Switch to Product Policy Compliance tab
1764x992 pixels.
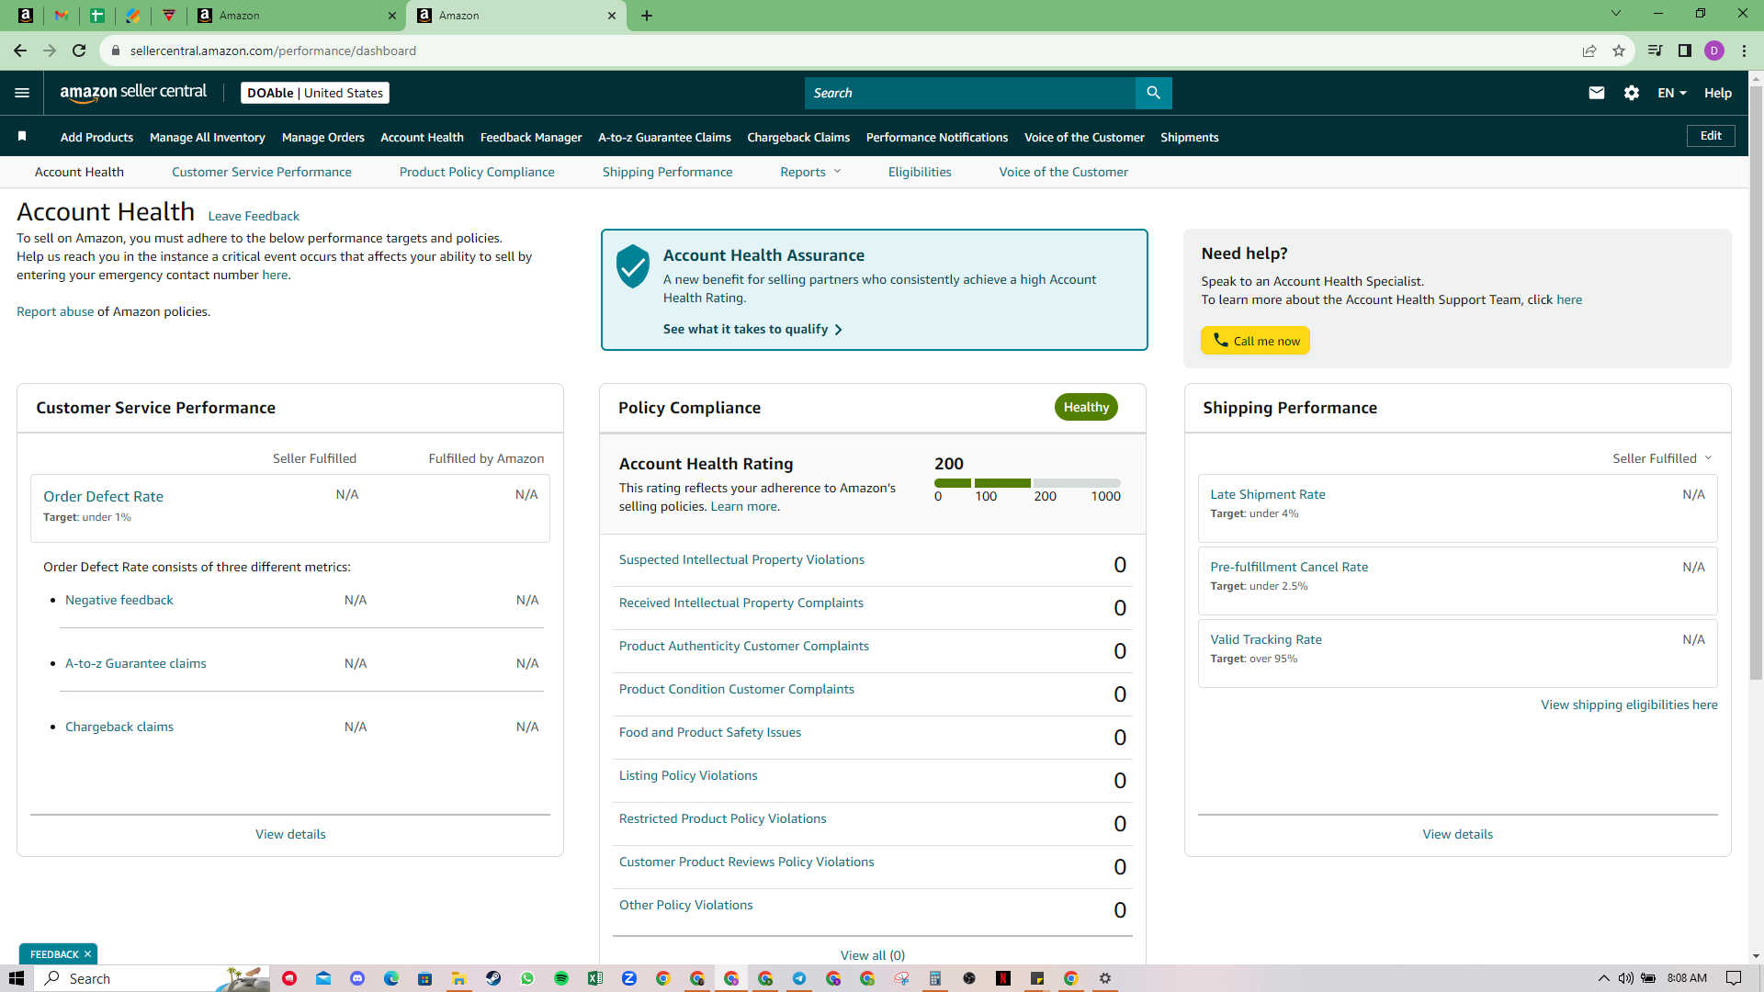(477, 172)
